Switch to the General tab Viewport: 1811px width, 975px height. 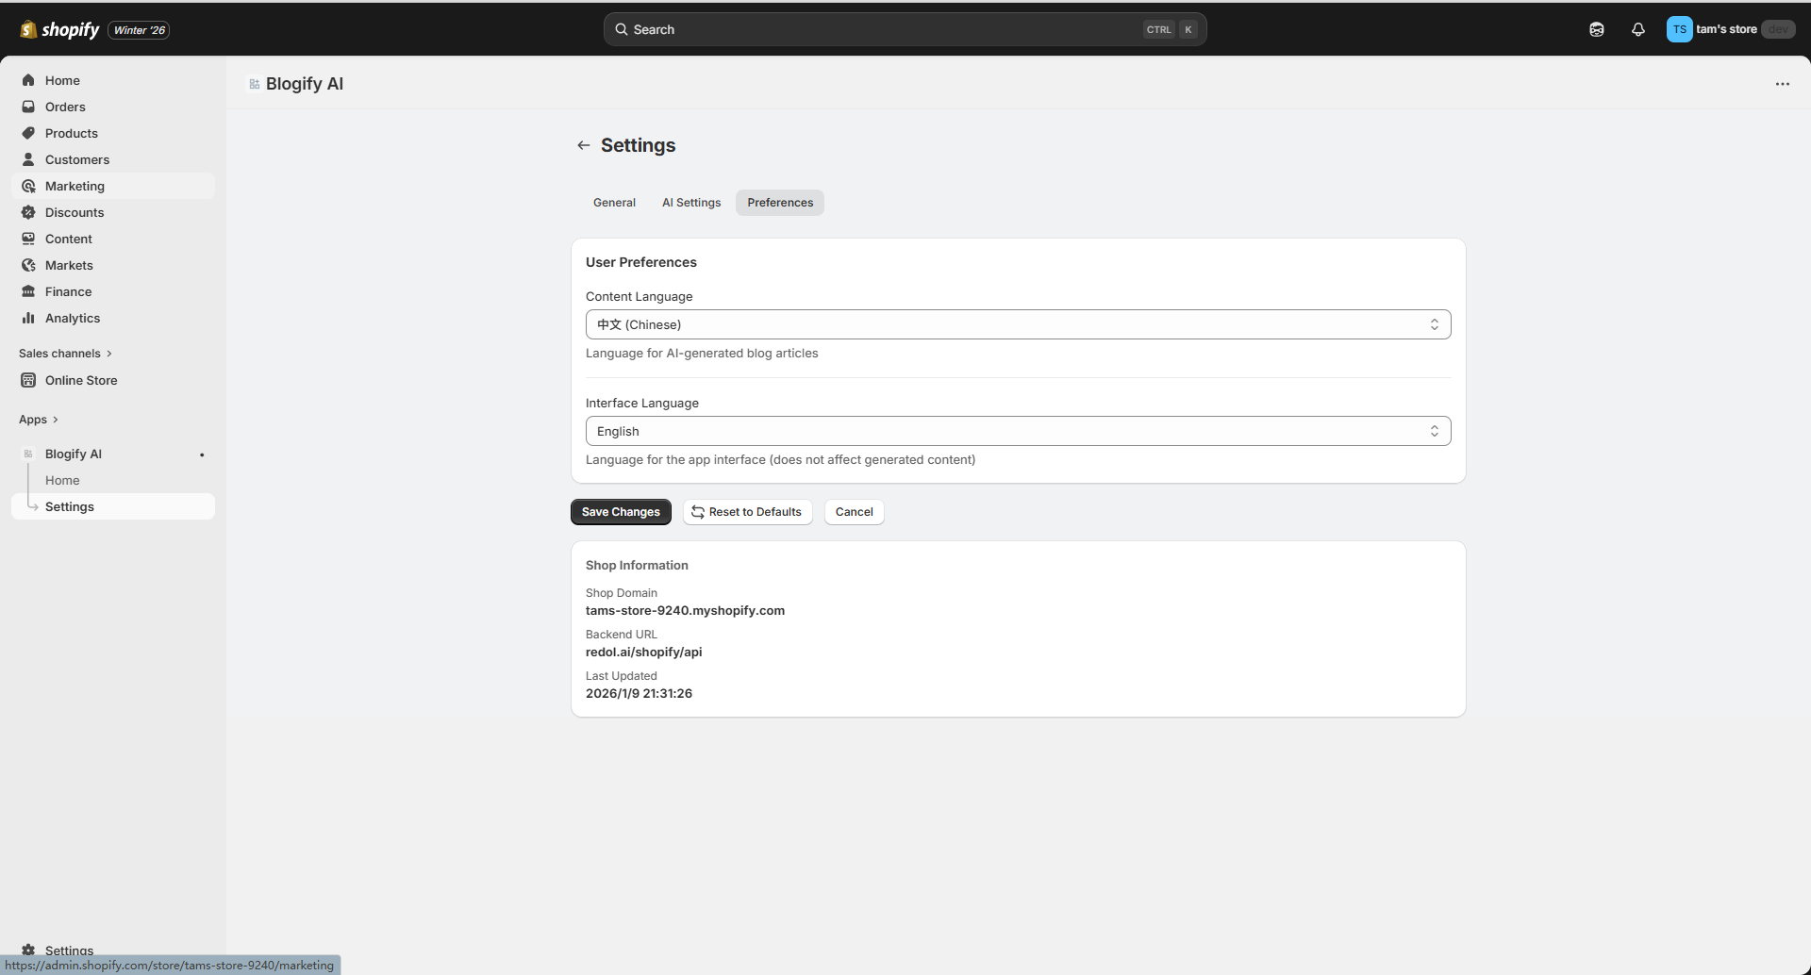click(x=614, y=202)
